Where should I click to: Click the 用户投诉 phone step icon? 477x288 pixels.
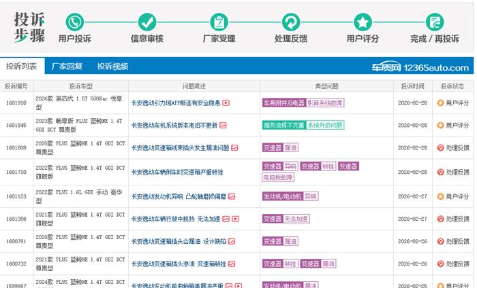pos(74,22)
